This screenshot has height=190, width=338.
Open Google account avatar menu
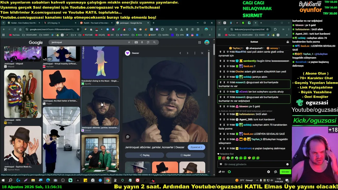click(207, 42)
